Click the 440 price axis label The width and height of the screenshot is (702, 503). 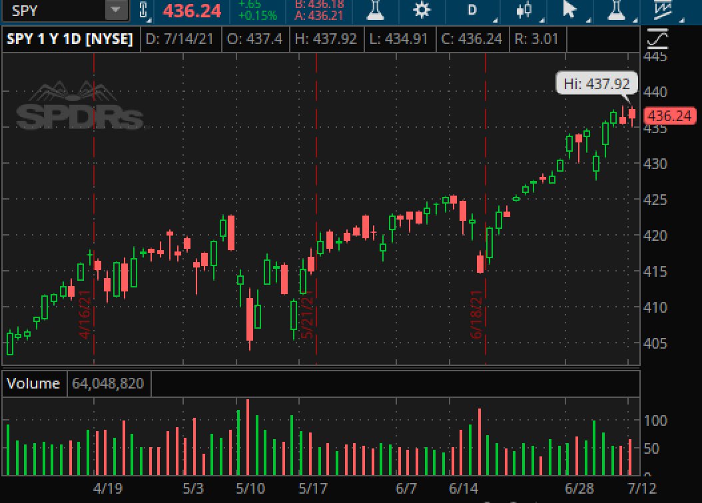tap(655, 92)
